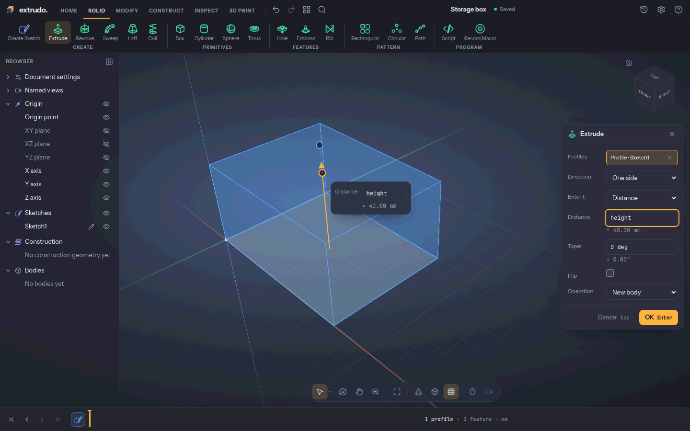Activate the orbit tool in view bar
The image size is (690, 431).
(343, 392)
